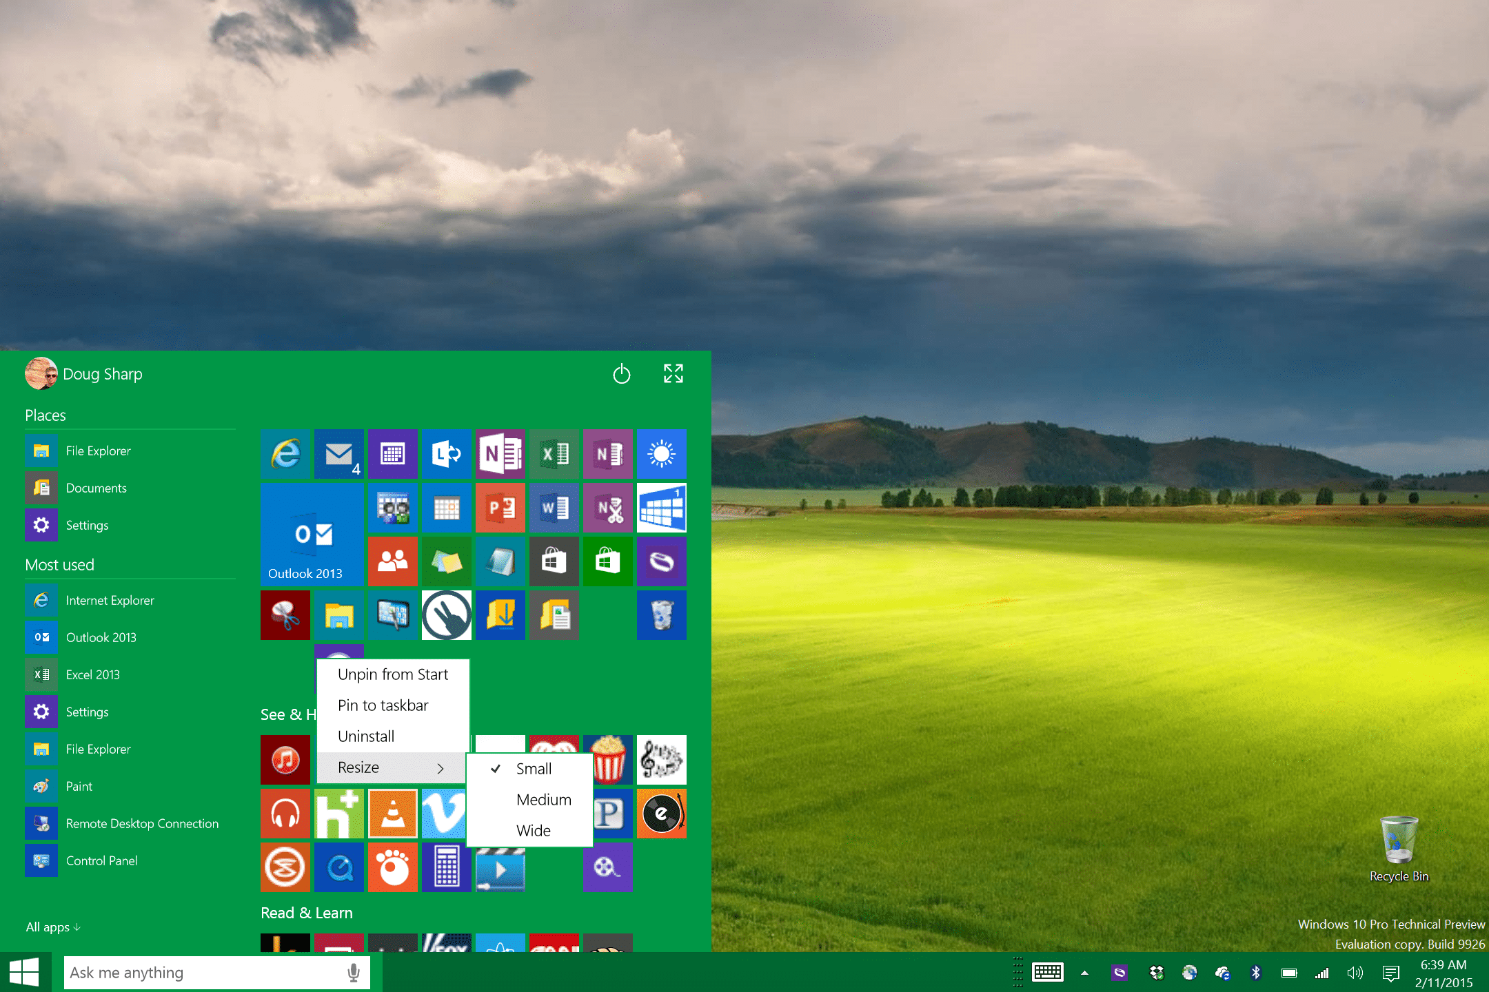Open Documents under Places

pyautogui.click(x=130, y=488)
